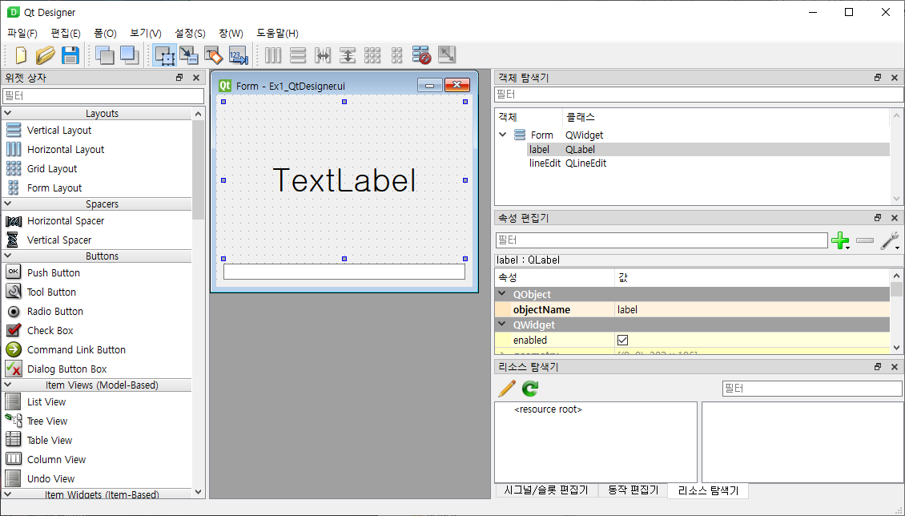Collapse the QWidget property group
The height and width of the screenshot is (516, 905).
tap(501, 325)
